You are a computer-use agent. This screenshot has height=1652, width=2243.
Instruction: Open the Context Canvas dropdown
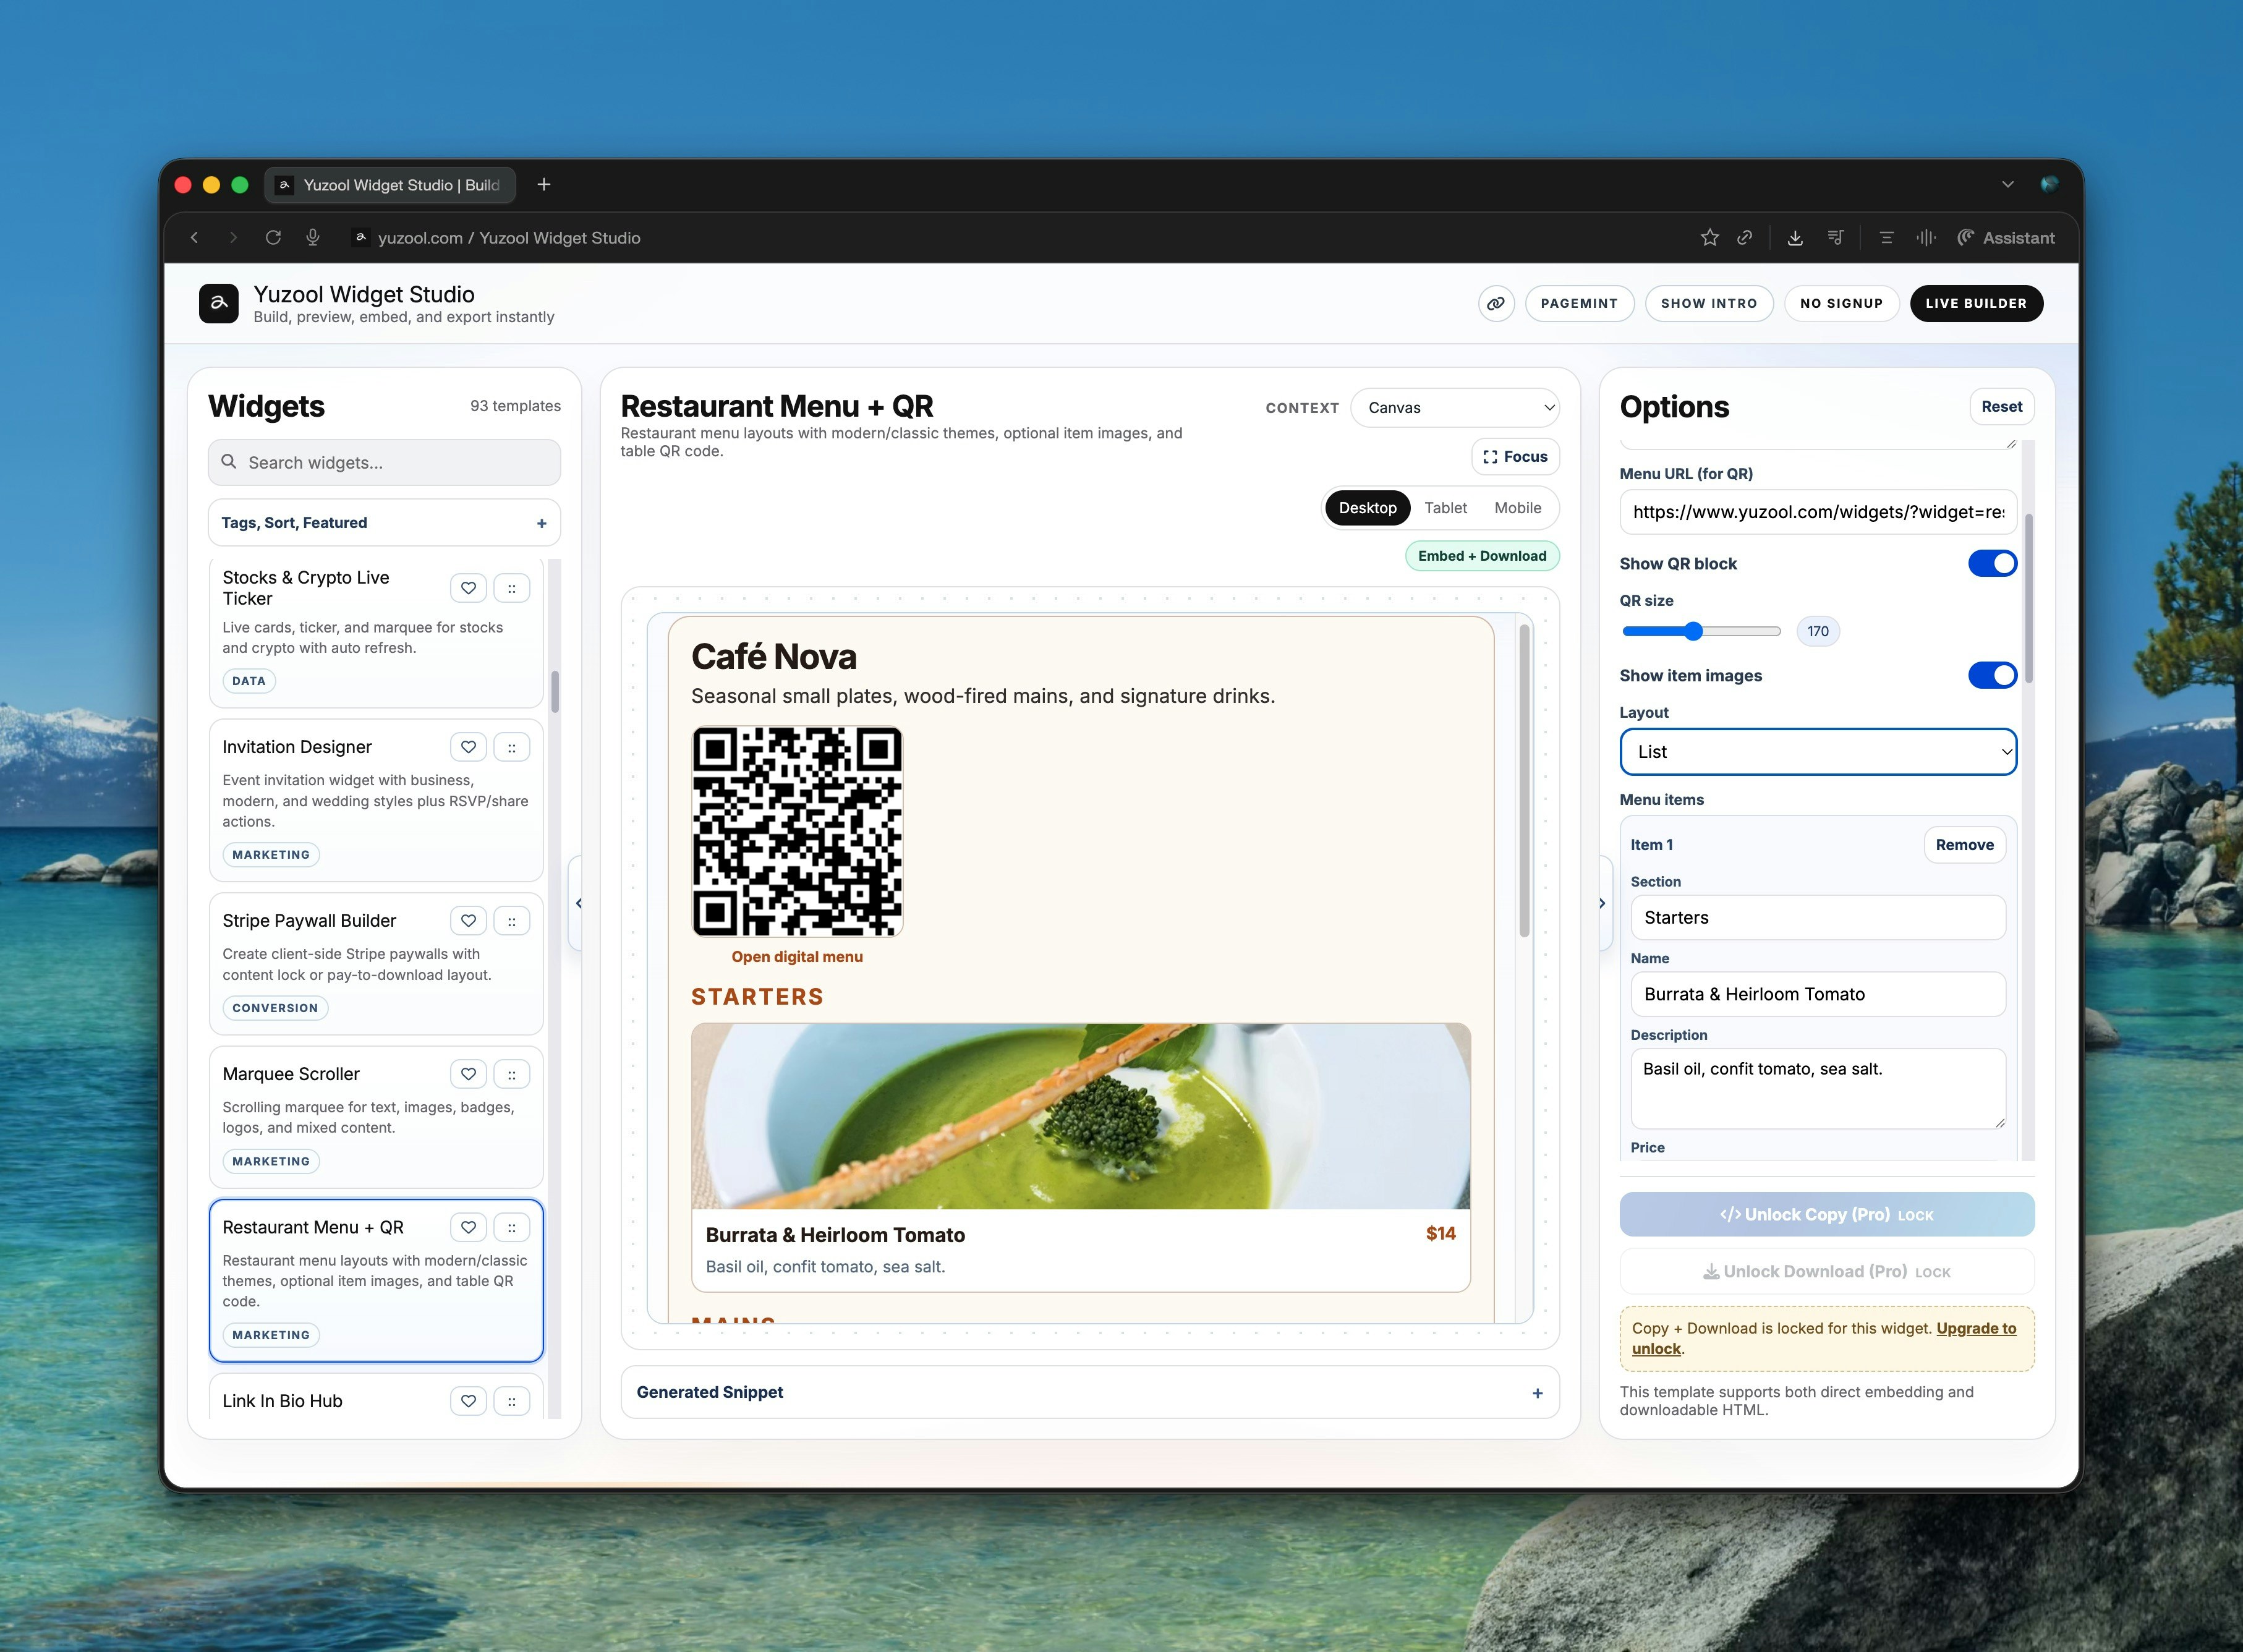tap(1454, 408)
